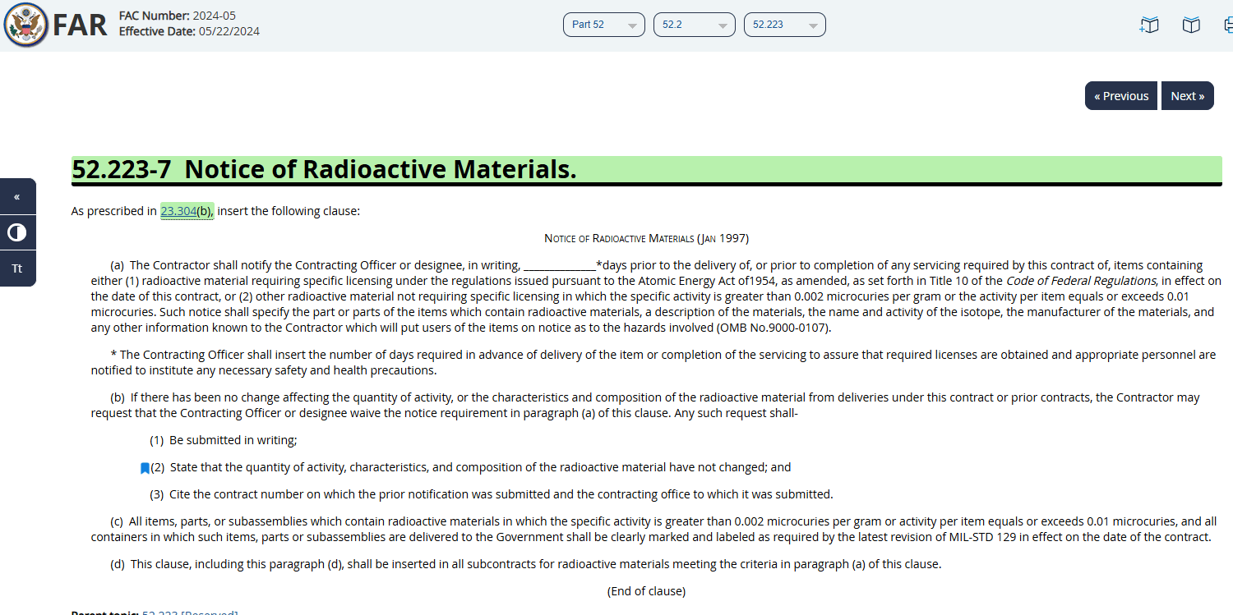
Task: Click the Tt text size icon
Action: coord(17,268)
